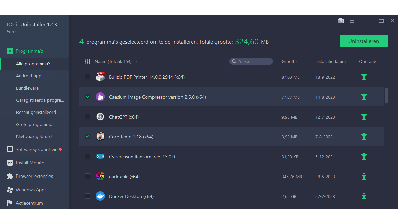Open the toolbox icon in title bar
Viewport: 398px width, 224px height.
tap(341, 21)
